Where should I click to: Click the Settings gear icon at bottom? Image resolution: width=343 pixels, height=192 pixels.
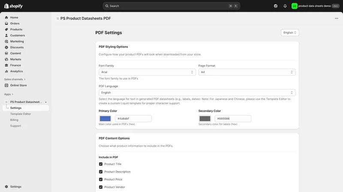point(6,186)
